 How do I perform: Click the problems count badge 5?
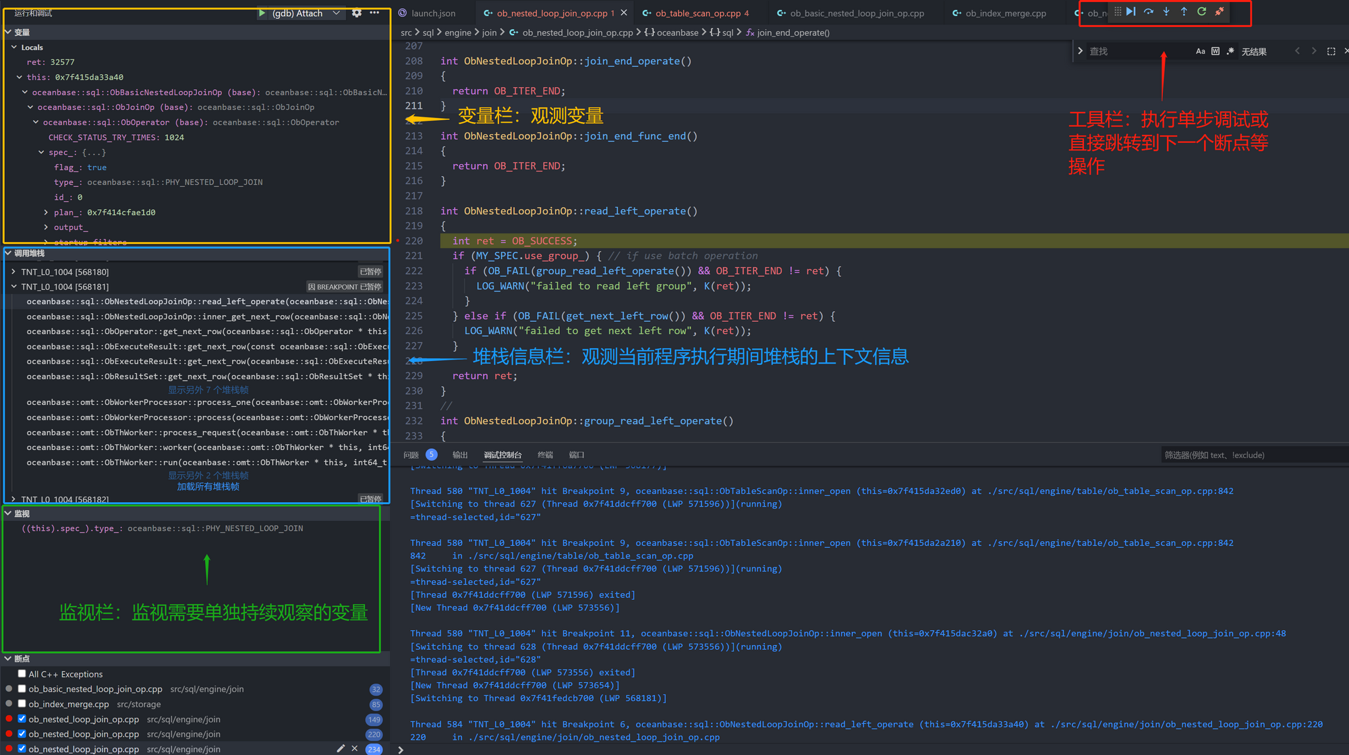(x=431, y=455)
